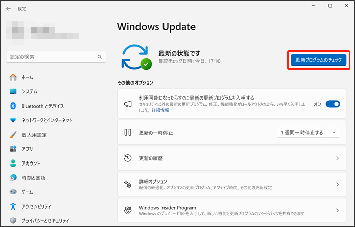Click the pause icon in 更新の一時停止
Viewport: 355px width, 227px height.
coord(128,132)
